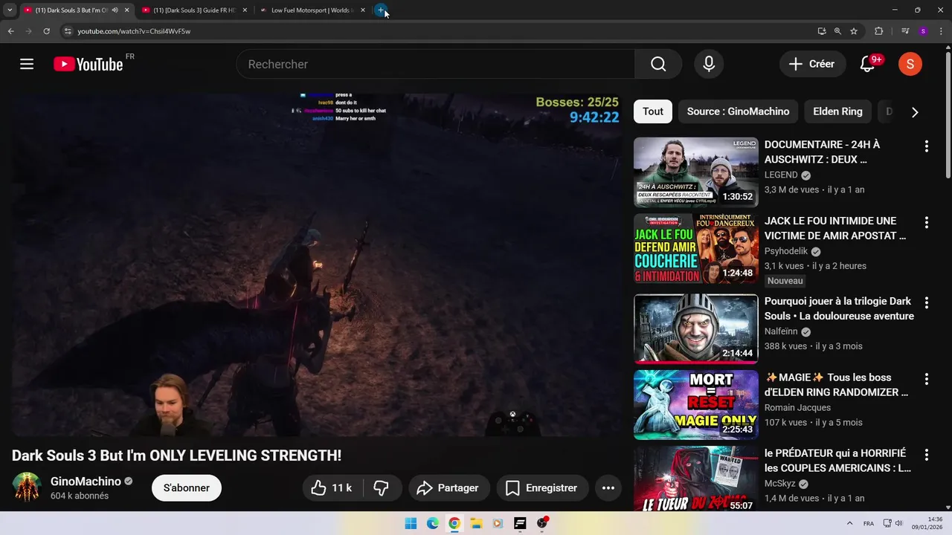Viewport: 952px width, 535px height.
Task: Save video with Enregistrer button
Action: coord(542,488)
